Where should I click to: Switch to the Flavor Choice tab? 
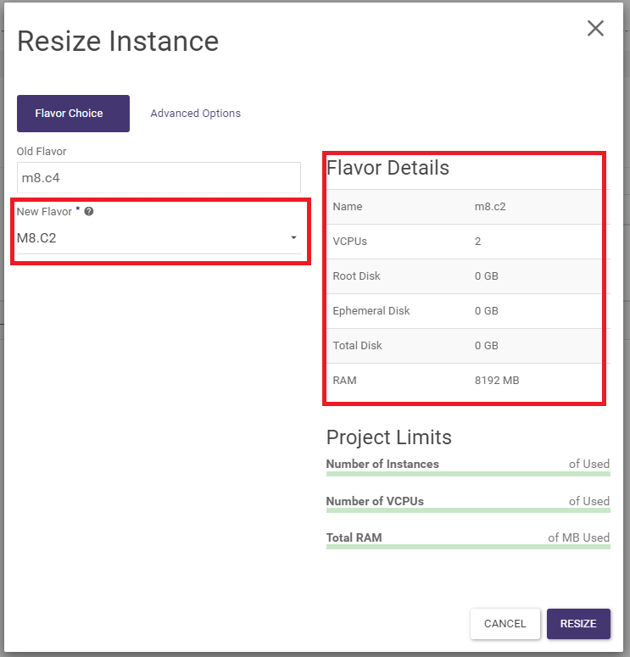click(x=73, y=114)
